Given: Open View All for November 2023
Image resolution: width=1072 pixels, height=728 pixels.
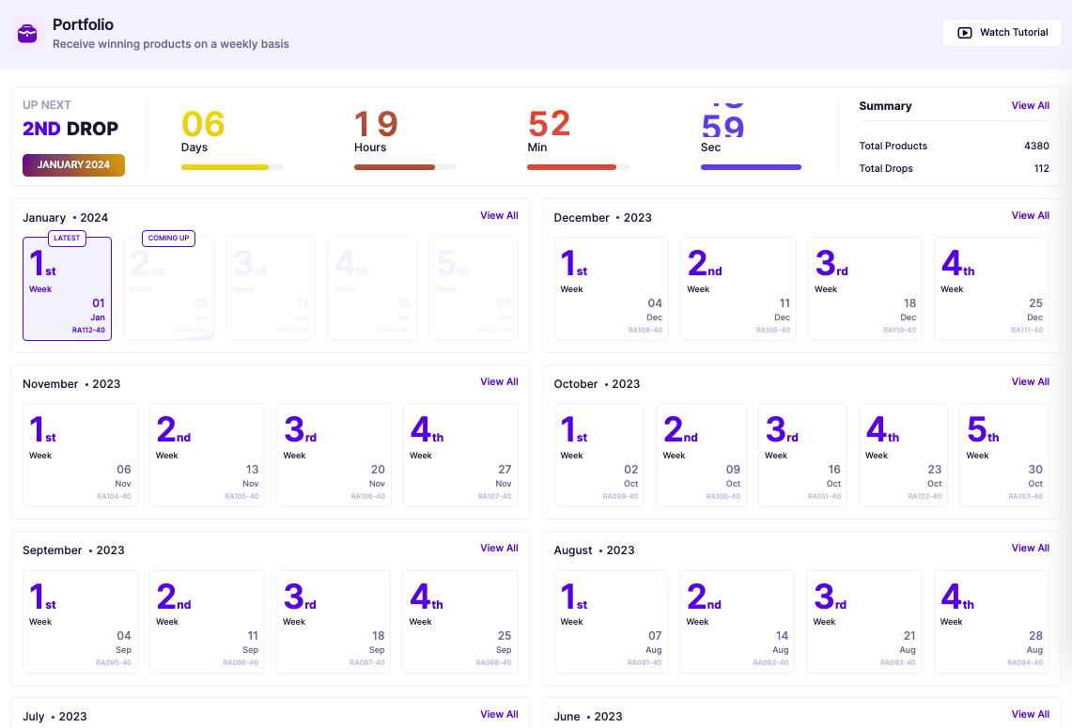Looking at the screenshot, I should tap(499, 381).
